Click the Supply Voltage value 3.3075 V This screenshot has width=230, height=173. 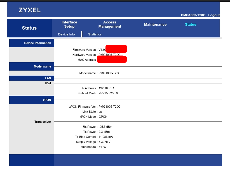click(105, 142)
